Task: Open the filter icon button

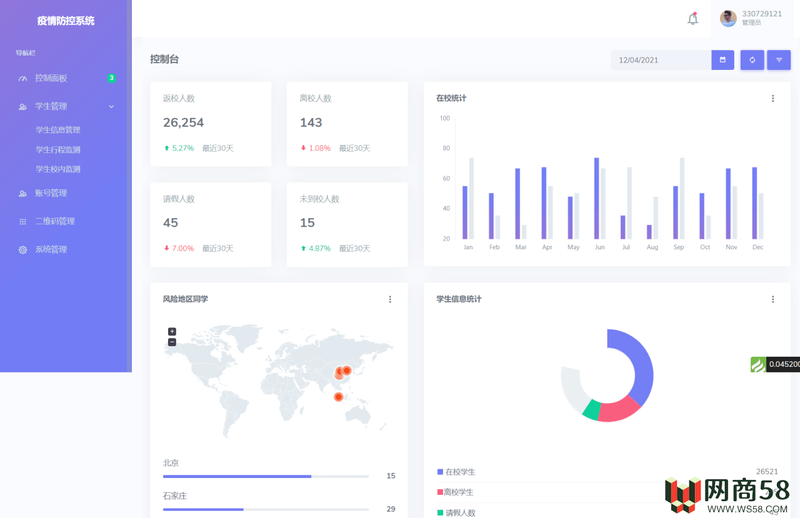Action: pyautogui.click(x=779, y=60)
